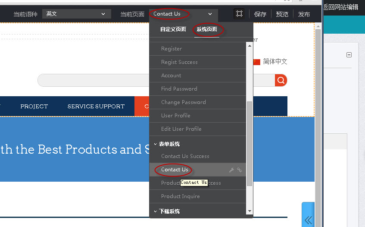Viewport: 365px width, 227px height.
Task: Click the minus collapse icon in right panel
Action: click(x=349, y=55)
